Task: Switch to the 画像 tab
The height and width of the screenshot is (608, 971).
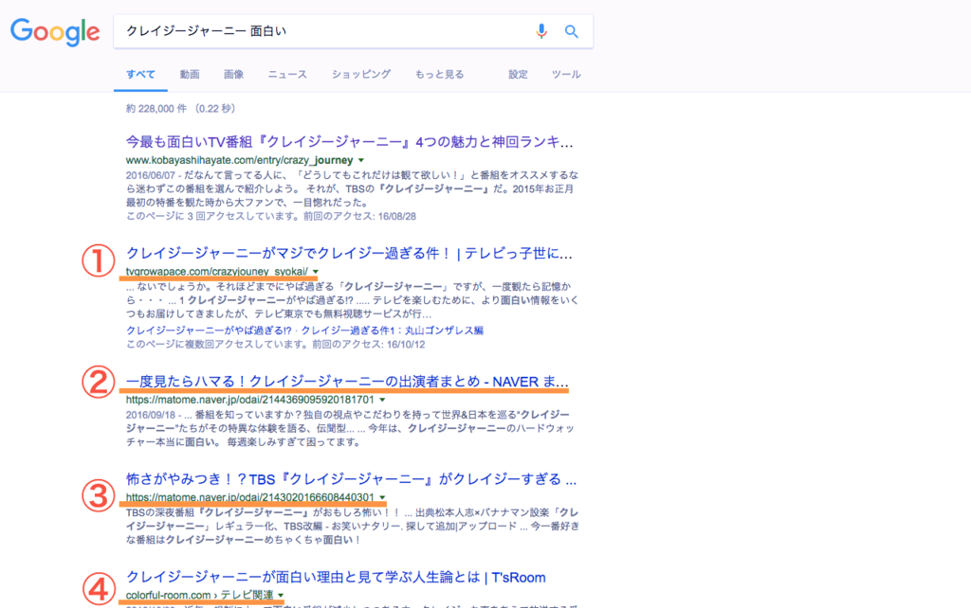Action: 233,74
